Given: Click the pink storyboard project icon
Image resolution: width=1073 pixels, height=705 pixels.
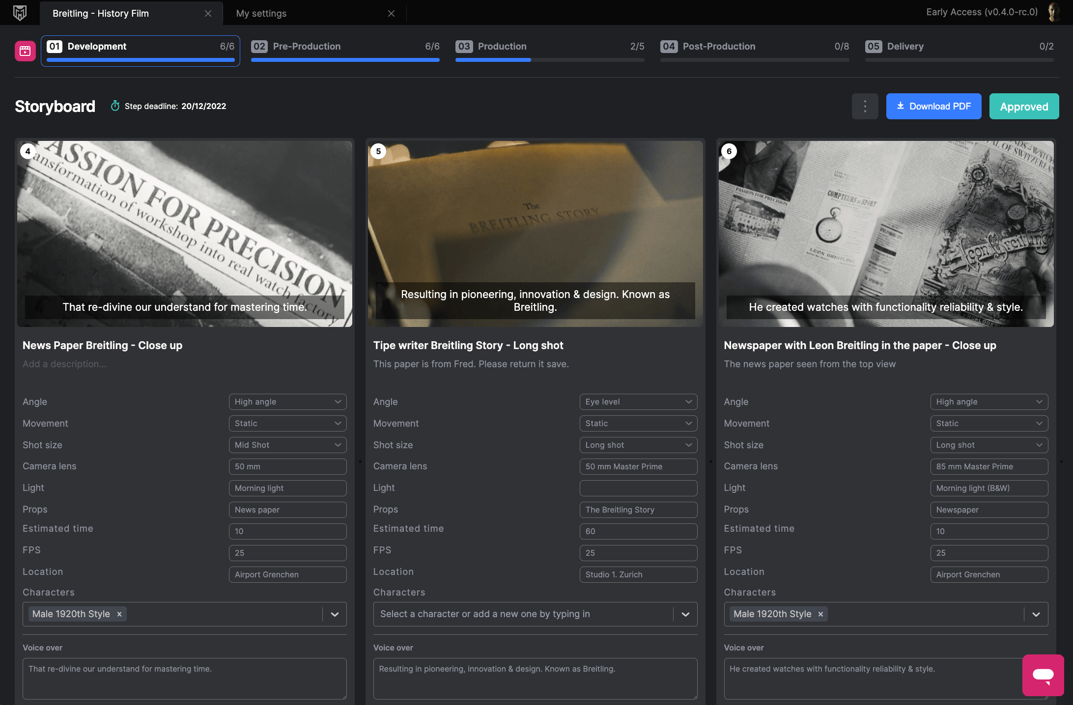Looking at the screenshot, I should coord(25,51).
